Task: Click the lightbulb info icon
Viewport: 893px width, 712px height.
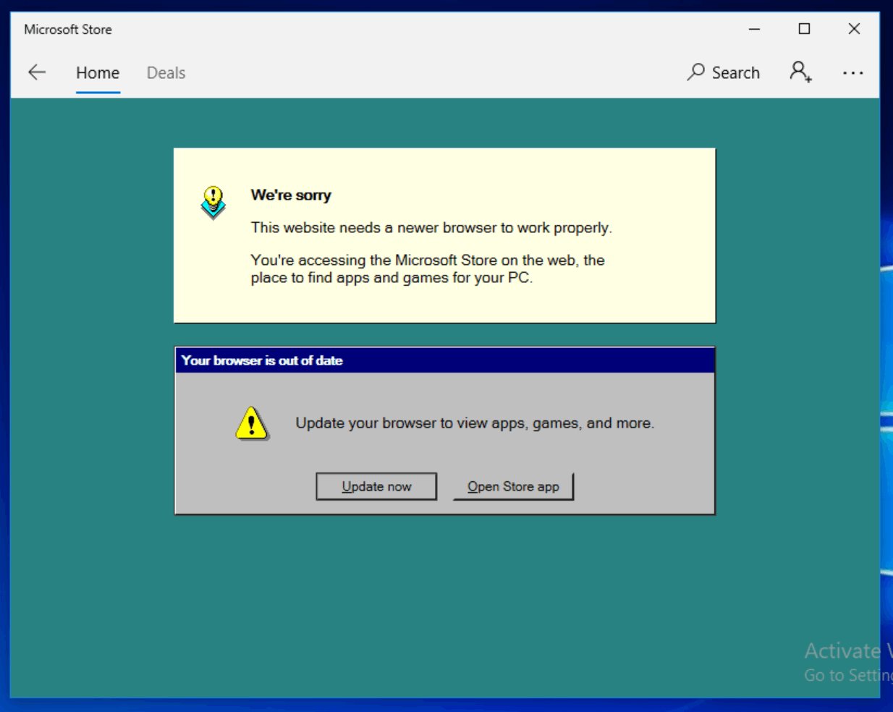Action: point(213,203)
